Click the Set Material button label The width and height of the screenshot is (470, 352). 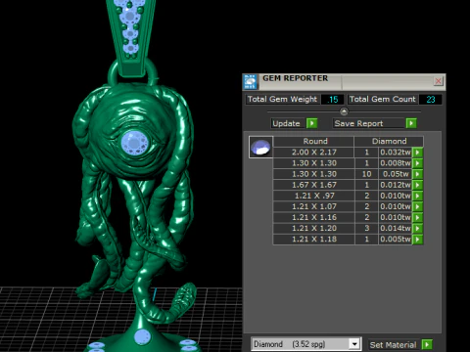pos(393,344)
